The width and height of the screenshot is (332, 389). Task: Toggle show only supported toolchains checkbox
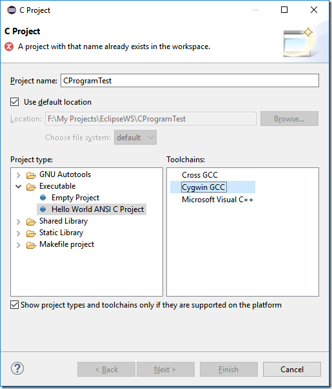pos(14,304)
